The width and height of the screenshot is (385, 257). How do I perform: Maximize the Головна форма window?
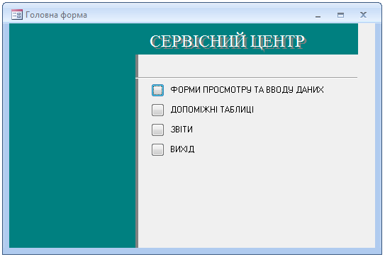coord(340,15)
